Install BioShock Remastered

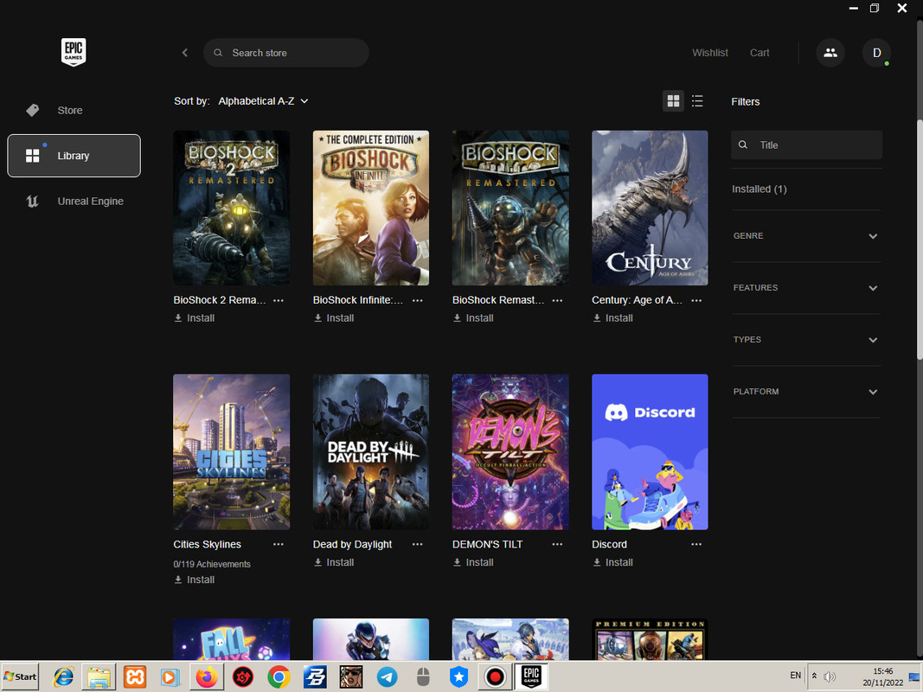[x=473, y=318]
